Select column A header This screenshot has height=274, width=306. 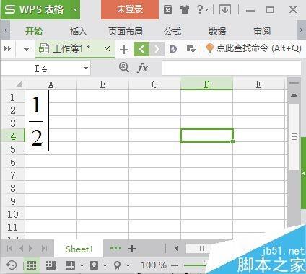click(51, 84)
